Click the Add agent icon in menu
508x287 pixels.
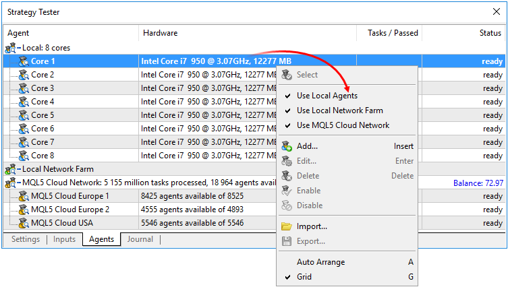point(287,146)
